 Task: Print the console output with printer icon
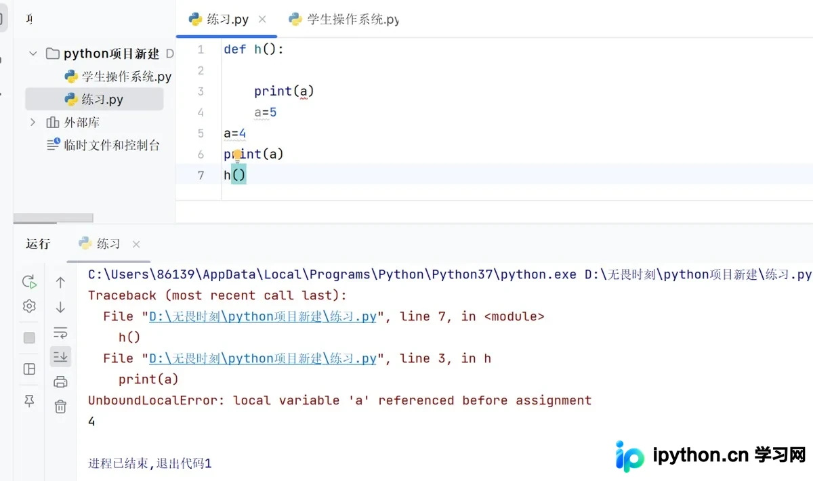(x=60, y=382)
